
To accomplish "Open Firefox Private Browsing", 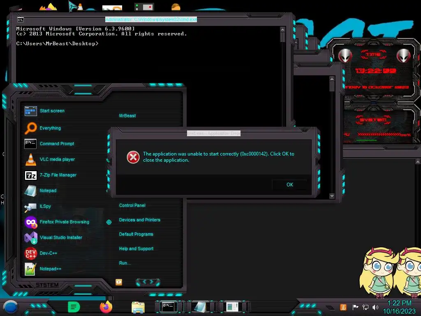I will (x=57, y=222).
